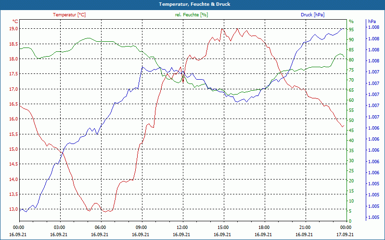Click the °C unit label on temperature axis
385x240 pixels.
coord(15,22)
